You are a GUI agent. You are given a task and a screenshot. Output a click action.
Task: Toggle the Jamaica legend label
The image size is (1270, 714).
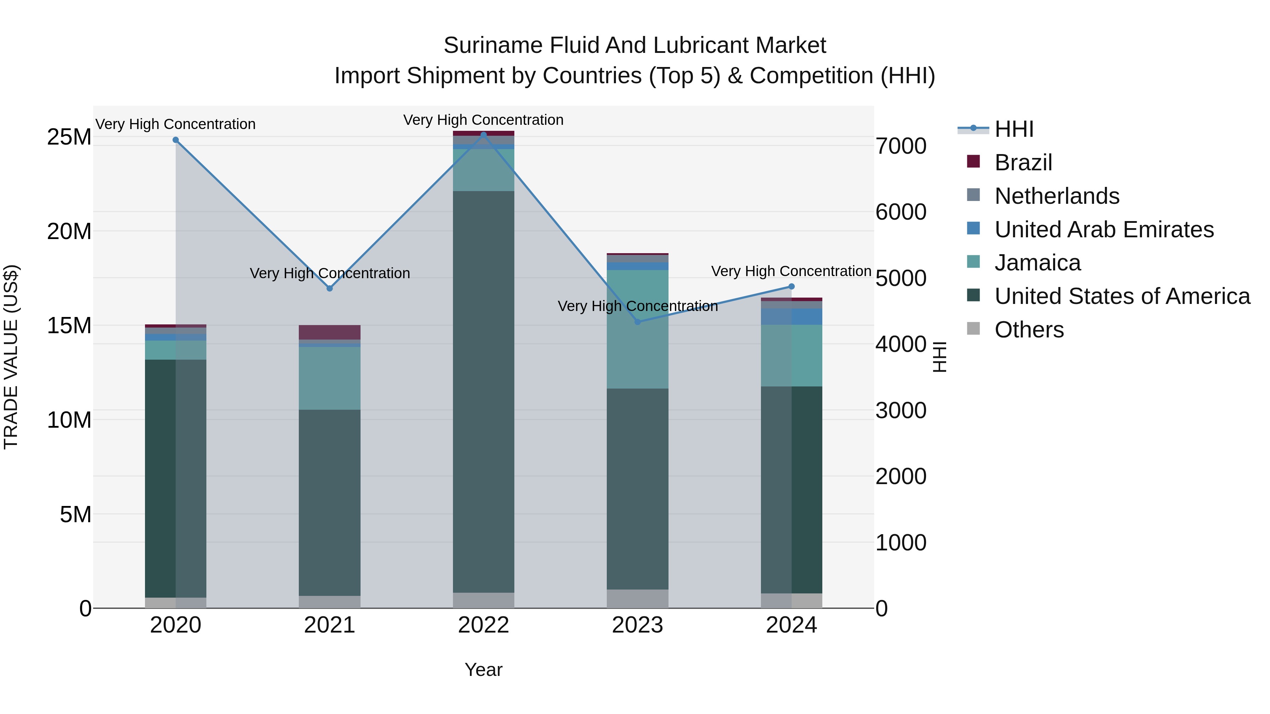point(1038,263)
